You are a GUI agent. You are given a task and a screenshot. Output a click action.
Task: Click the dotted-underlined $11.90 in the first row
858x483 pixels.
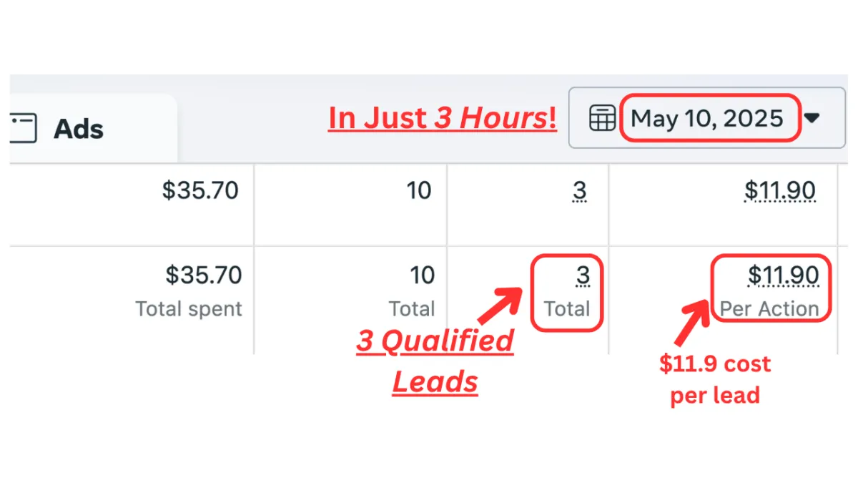tap(780, 191)
